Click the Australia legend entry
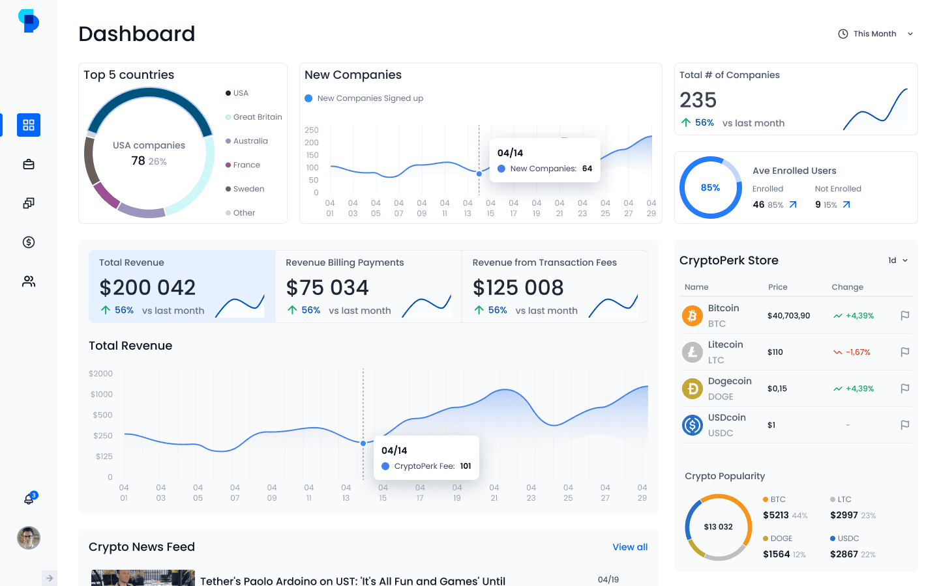Screen dimensions: 939x586 [246, 141]
